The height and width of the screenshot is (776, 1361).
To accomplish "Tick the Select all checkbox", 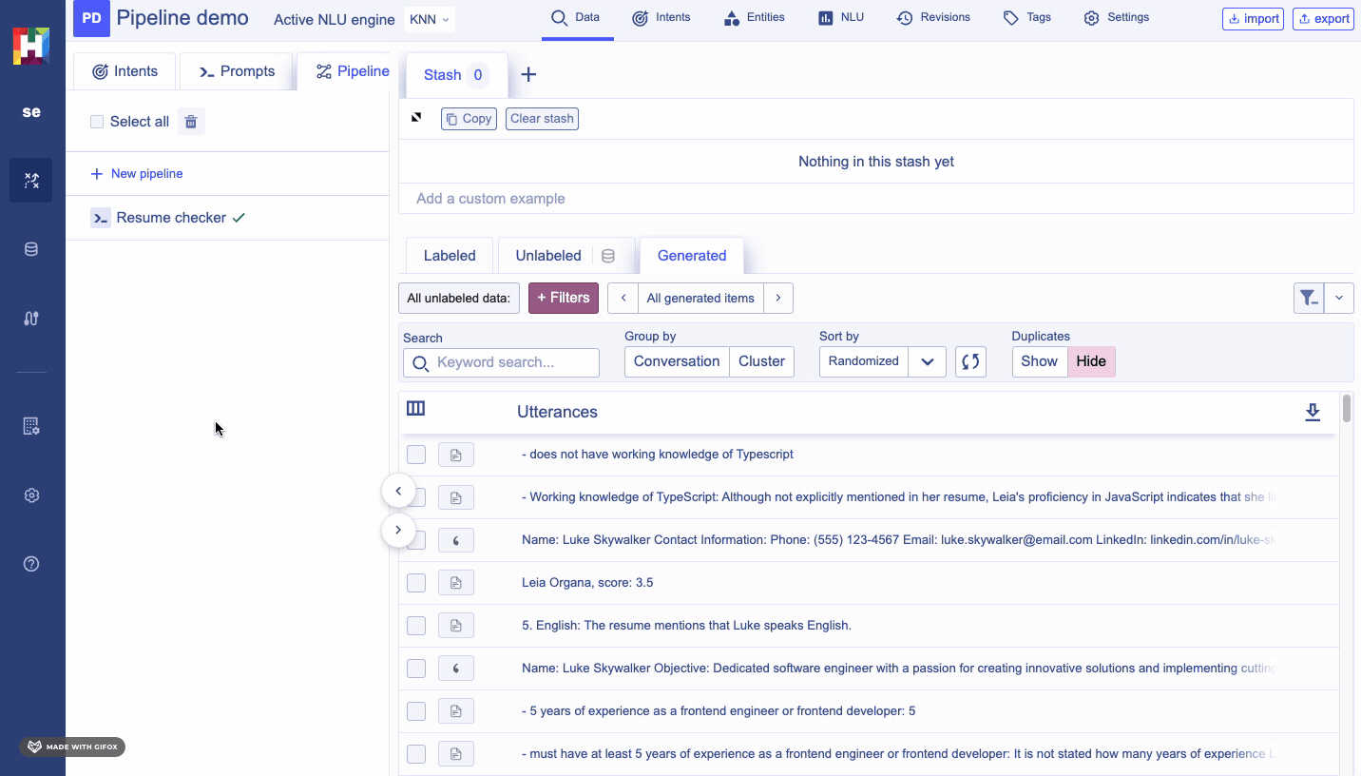I will tap(97, 122).
